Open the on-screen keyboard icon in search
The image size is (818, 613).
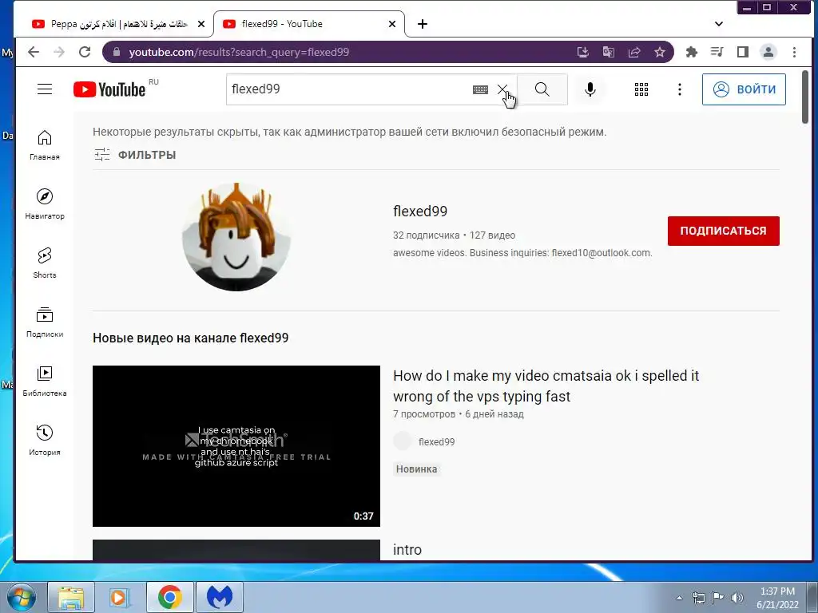tap(480, 89)
